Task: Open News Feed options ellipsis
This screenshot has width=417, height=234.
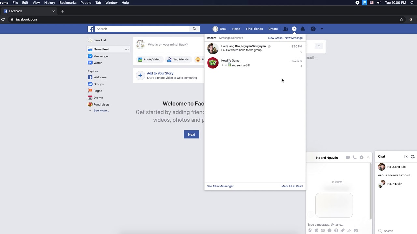Action: point(127,49)
